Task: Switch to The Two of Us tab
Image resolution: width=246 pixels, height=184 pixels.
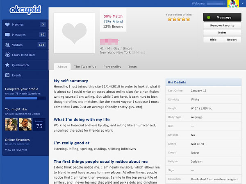Action: (85, 67)
